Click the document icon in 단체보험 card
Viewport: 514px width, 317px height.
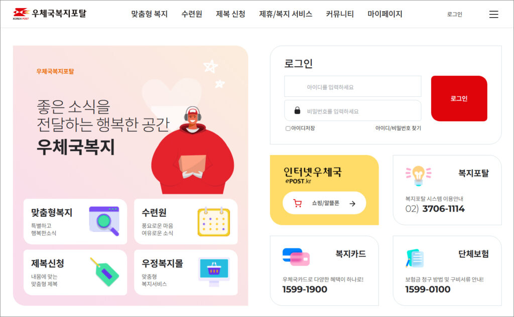pos(415,258)
